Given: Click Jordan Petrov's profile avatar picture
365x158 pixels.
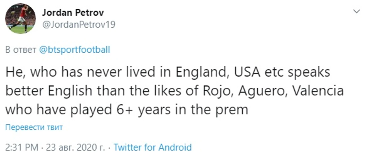Looking at the screenshot, I should click(x=20, y=19).
